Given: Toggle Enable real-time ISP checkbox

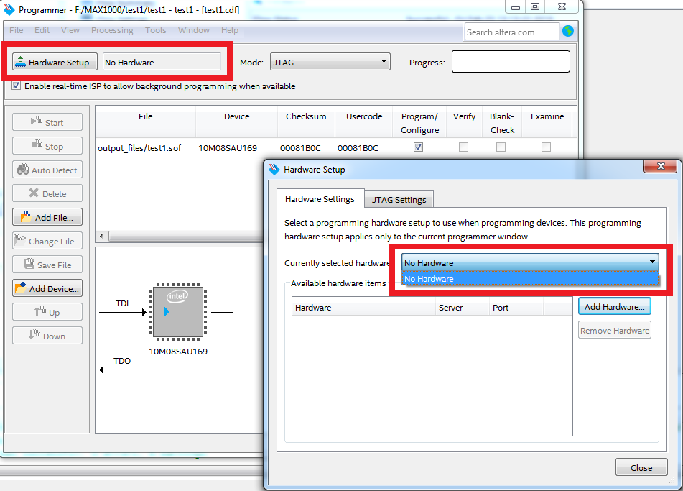Looking at the screenshot, I should coord(16,86).
